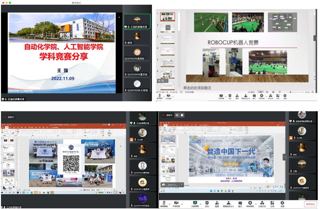
Task: Click 共享屏幕 in the 智造中国下一代 meeting toolbar
Action: pos(195,204)
